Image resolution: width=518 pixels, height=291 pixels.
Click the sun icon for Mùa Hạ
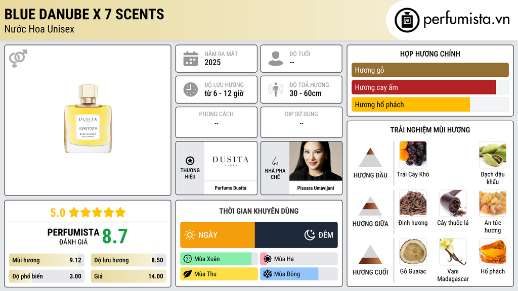(268, 259)
